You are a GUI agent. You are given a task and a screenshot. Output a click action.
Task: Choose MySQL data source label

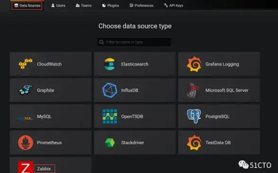(44, 117)
